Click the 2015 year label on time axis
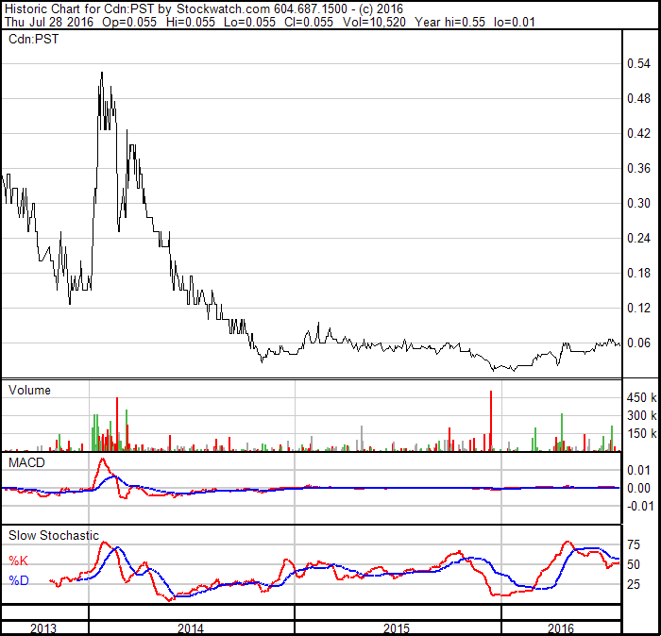Image resolution: width=661 pixels, height=636 pixels. coord(397,628)
